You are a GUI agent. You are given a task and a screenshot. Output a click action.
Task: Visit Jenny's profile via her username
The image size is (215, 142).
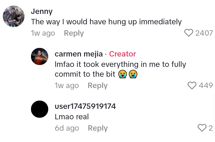42,11
